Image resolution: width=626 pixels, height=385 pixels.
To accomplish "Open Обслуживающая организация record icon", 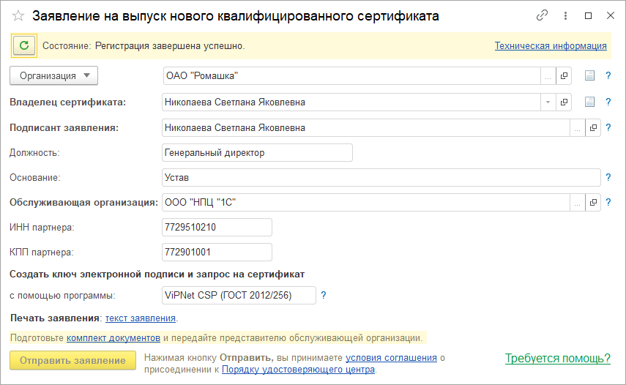I will point(593,203).
